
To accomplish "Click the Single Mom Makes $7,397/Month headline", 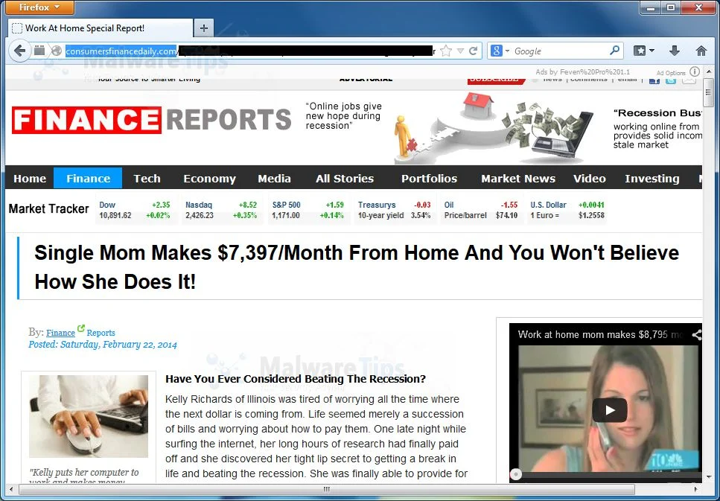I will pos(357,267).
